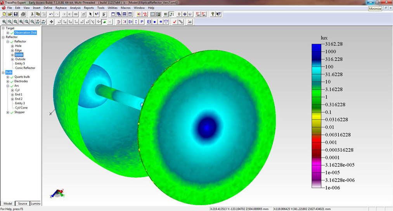The height and width of the screenshot is (211, 393).
Task: Switch to the Source tab
Action: 23,204
